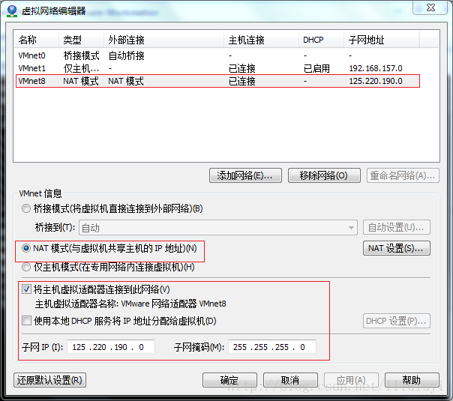Click the 子网 IP address field
This screenshot has width=453, height=401.
111,347
